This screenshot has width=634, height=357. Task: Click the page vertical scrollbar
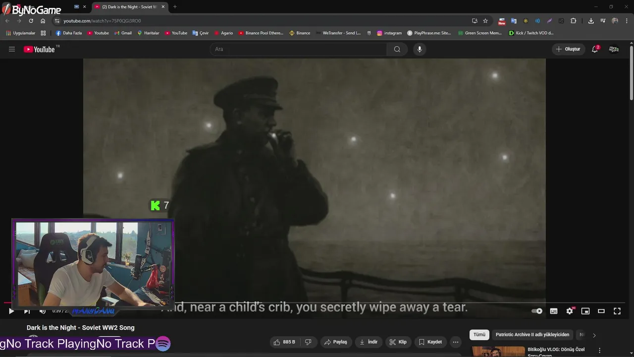632,72
